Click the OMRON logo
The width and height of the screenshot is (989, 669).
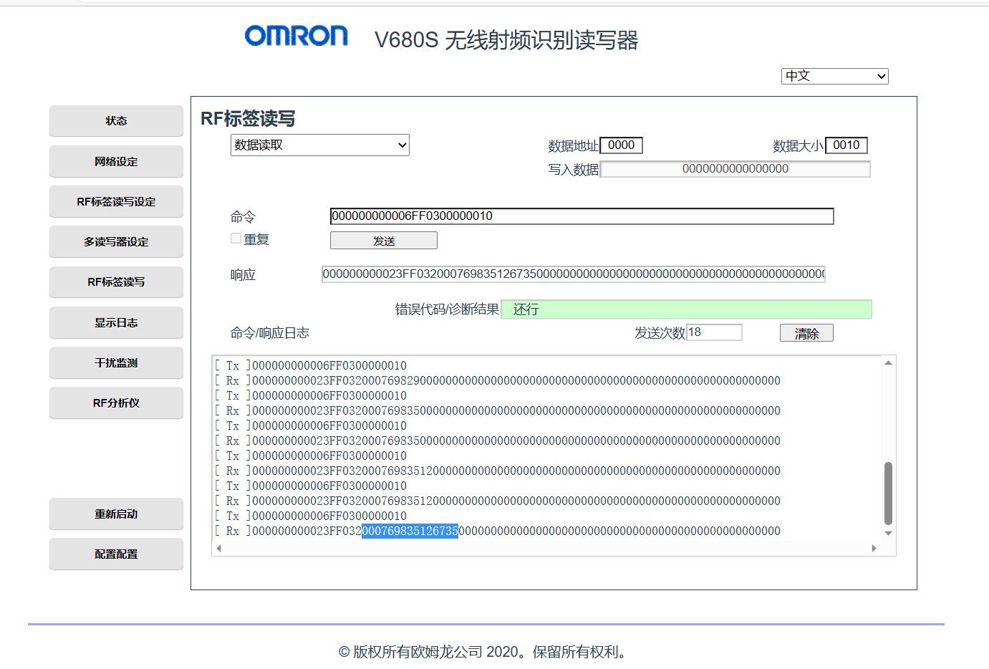click(x=296, y=36)
